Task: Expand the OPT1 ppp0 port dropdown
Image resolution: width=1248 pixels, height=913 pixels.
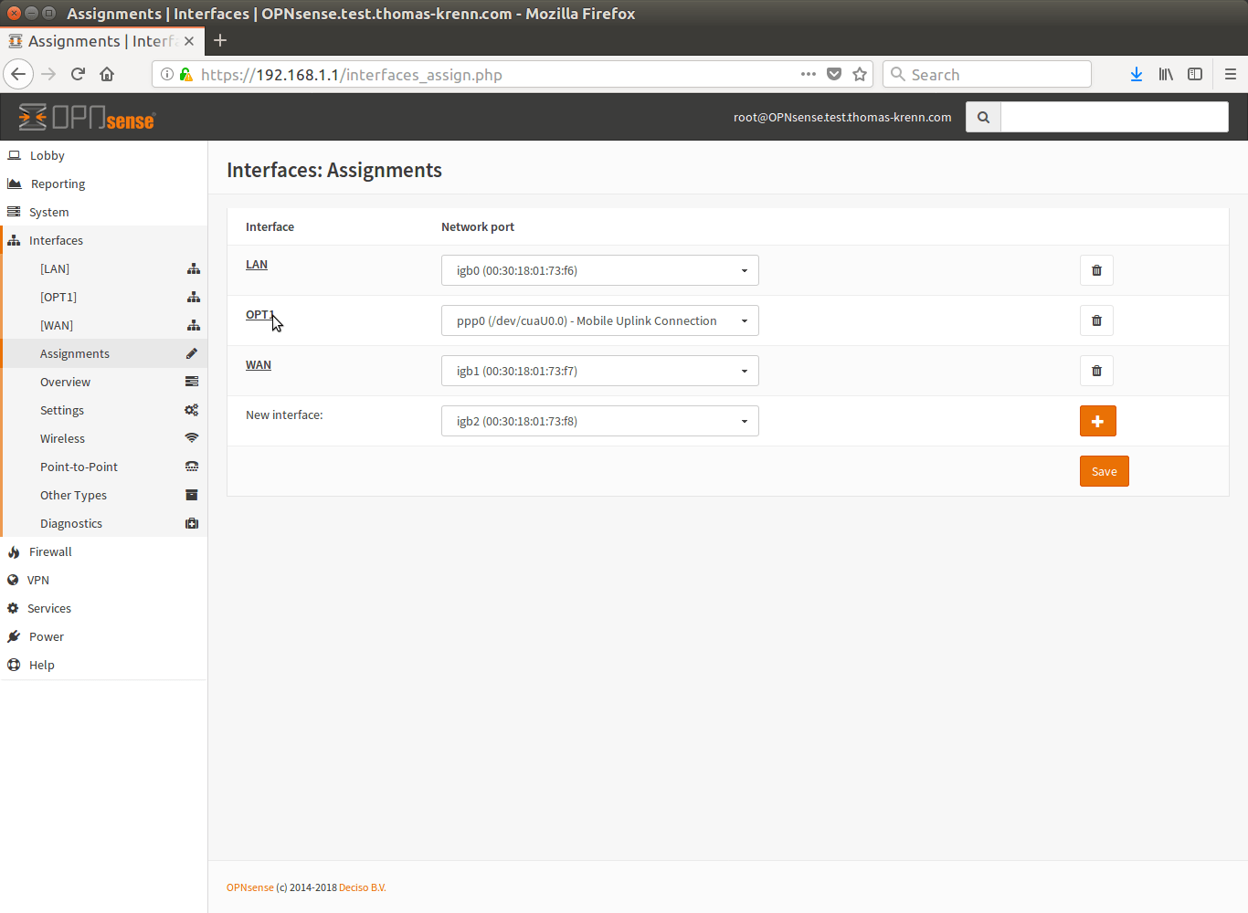Action: click(x=599, y=320)
